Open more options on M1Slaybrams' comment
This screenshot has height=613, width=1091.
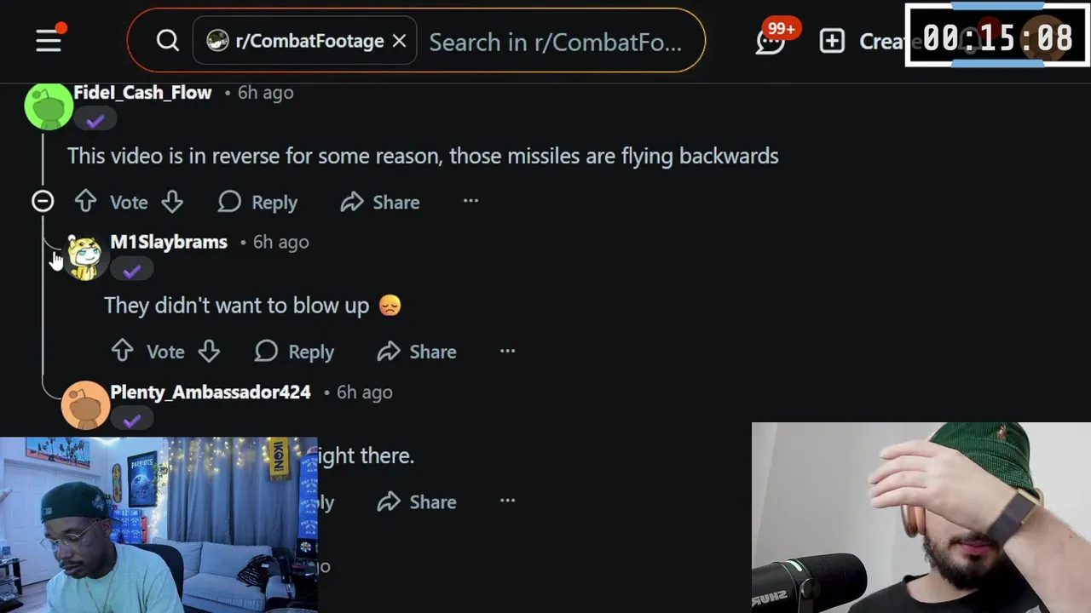point(507,351)
